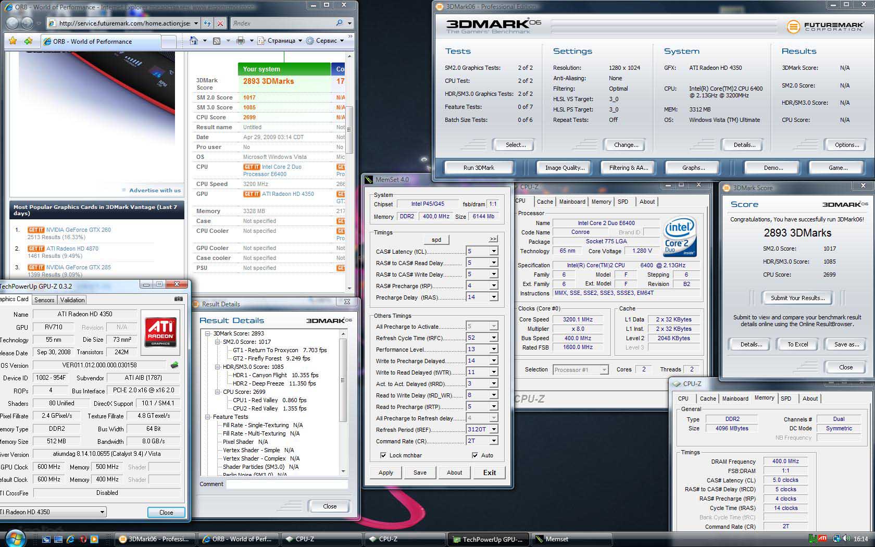Click the spd button in MemSet Timings
875x547 pixels.
(436, 240)
